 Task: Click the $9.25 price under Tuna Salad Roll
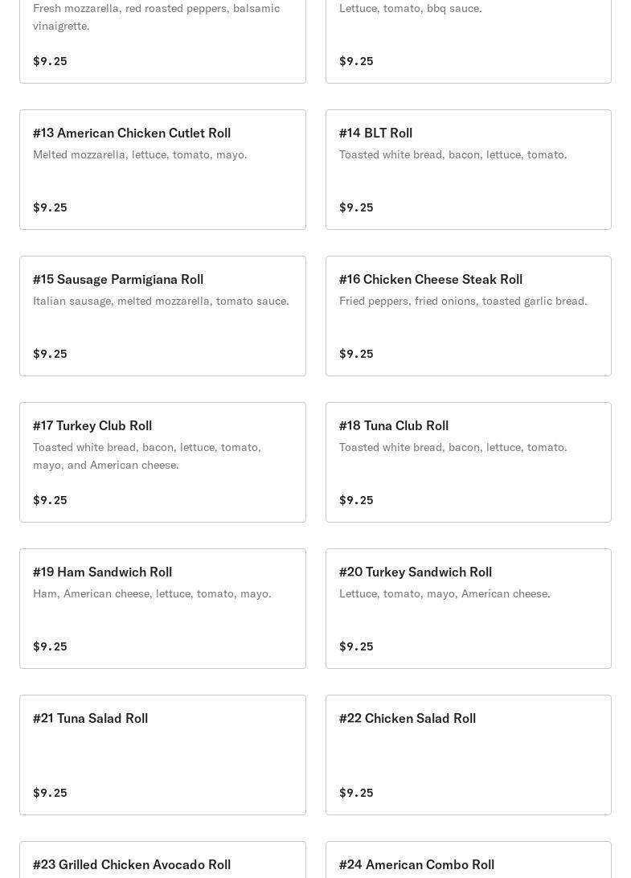50,793
